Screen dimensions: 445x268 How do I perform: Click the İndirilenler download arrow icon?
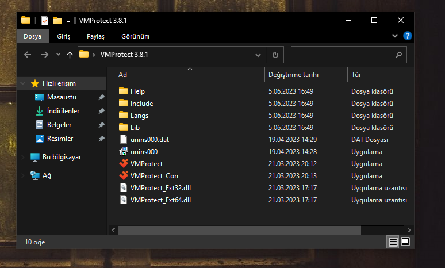pos(40,111)
